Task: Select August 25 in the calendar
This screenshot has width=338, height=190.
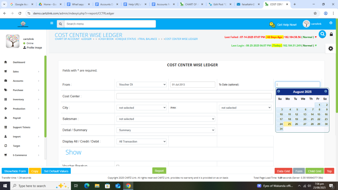Action: 287,124
